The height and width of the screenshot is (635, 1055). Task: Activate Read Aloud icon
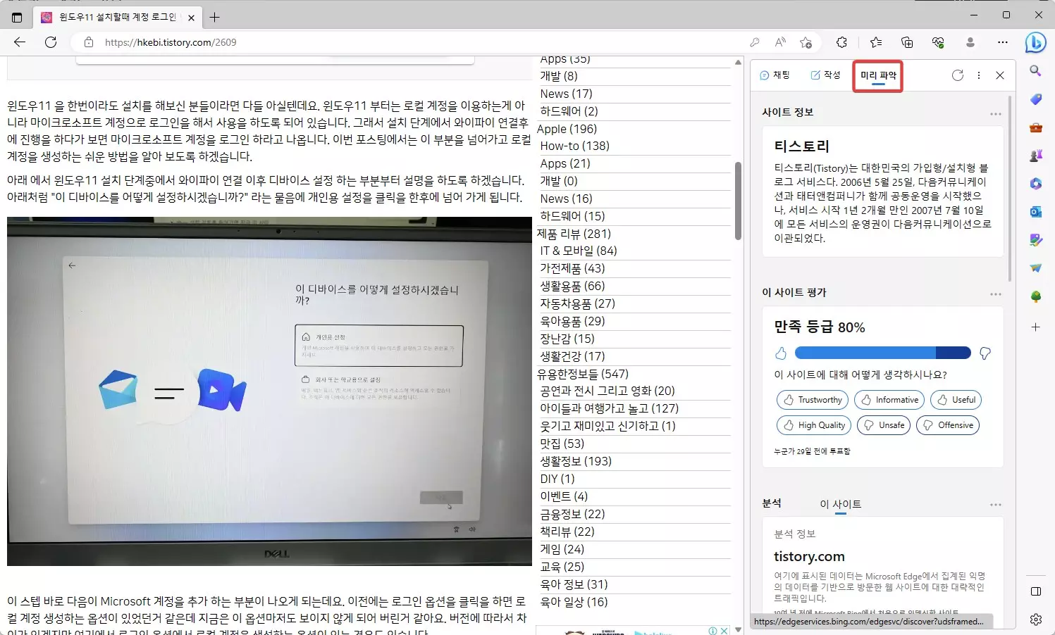780,42
